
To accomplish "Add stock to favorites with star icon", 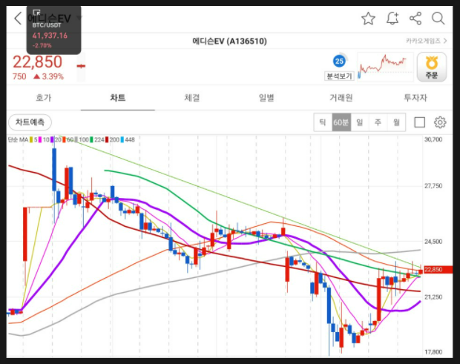I will 368,19.
